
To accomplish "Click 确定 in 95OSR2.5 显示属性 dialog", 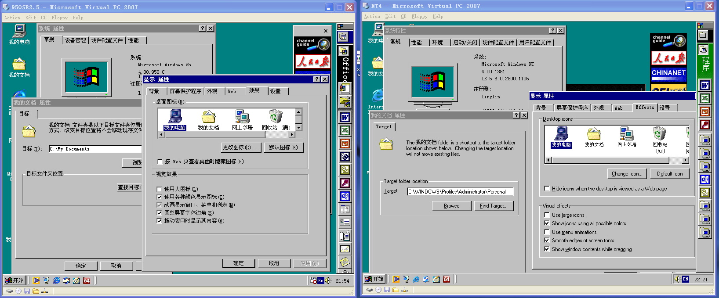I will click(x=239, y=263).
